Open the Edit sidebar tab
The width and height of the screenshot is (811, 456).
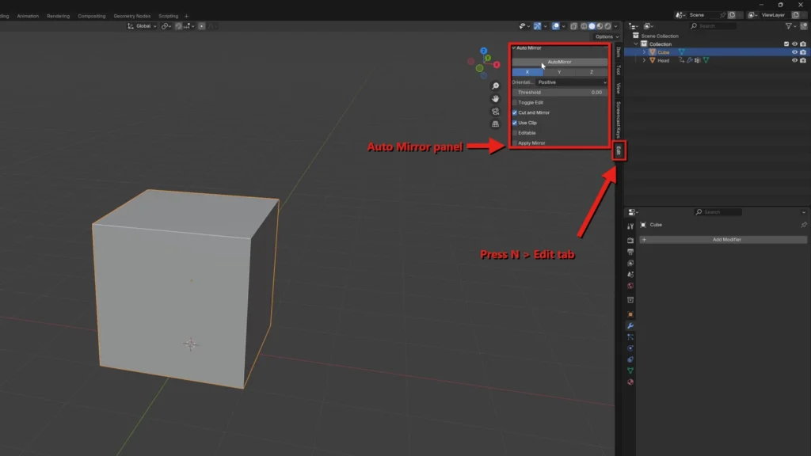pyautogui.click(x=619, y=150)
